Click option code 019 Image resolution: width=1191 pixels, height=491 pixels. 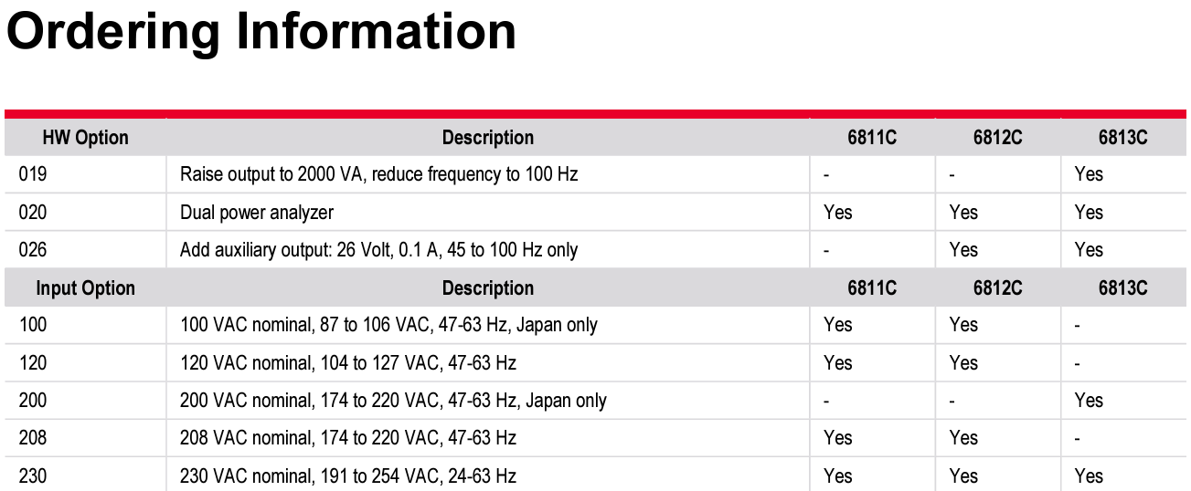(x=32, y=174)
